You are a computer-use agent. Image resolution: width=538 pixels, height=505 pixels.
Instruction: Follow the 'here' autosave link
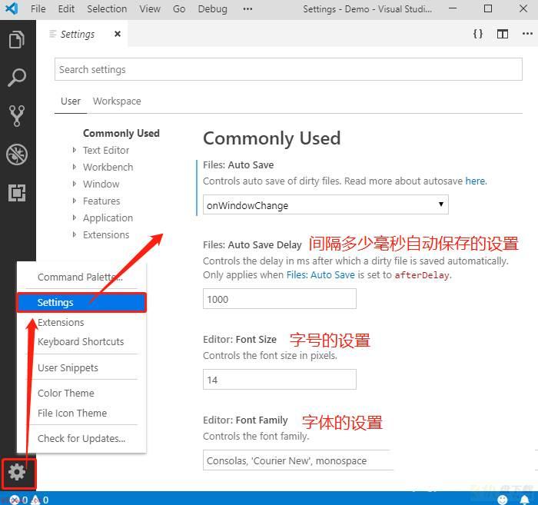(x=476, y=181)
